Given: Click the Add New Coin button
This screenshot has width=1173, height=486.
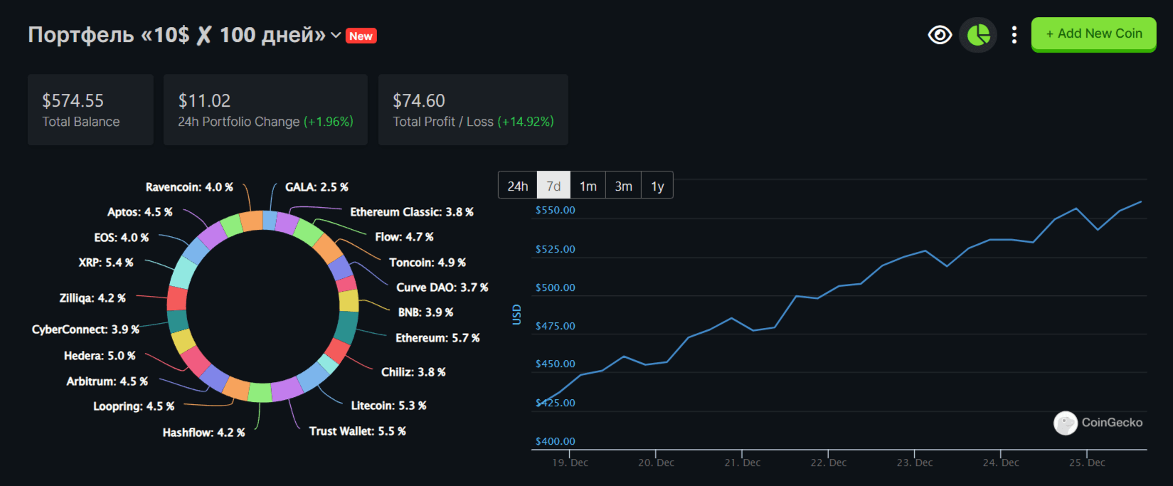Looking at the screenshot, I should pyautogui.click(x=1093, y=34).
